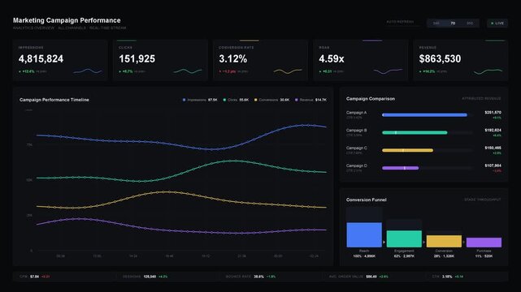Click the Campaign A blue bar
Screen dimensions: 521x292
pos(424,115)
